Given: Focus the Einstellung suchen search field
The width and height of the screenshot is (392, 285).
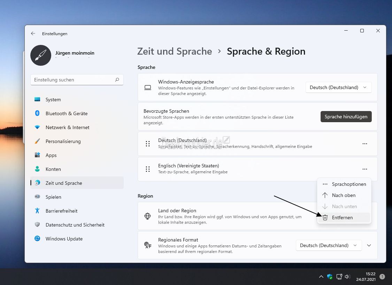Looking at the screenshot, I should (77, 80).
